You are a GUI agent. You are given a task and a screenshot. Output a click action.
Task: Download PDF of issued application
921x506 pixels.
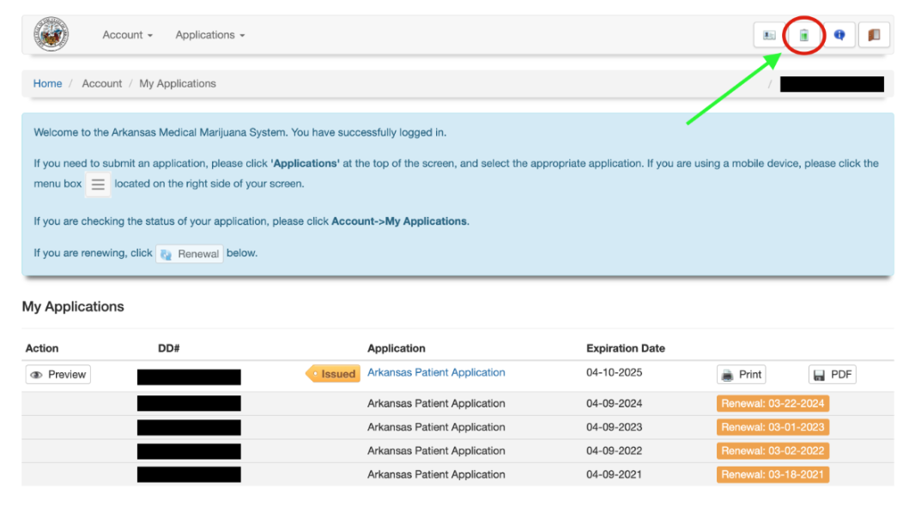coord(833,375)
